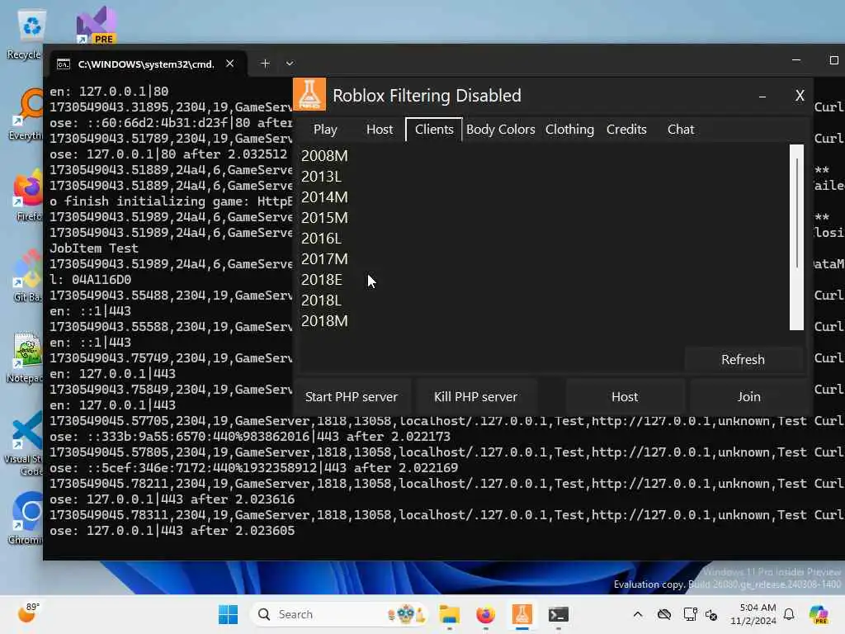Click the Join button
This screenshot has height=634, width=845.
pyautogui.click(x=748, y=397)
